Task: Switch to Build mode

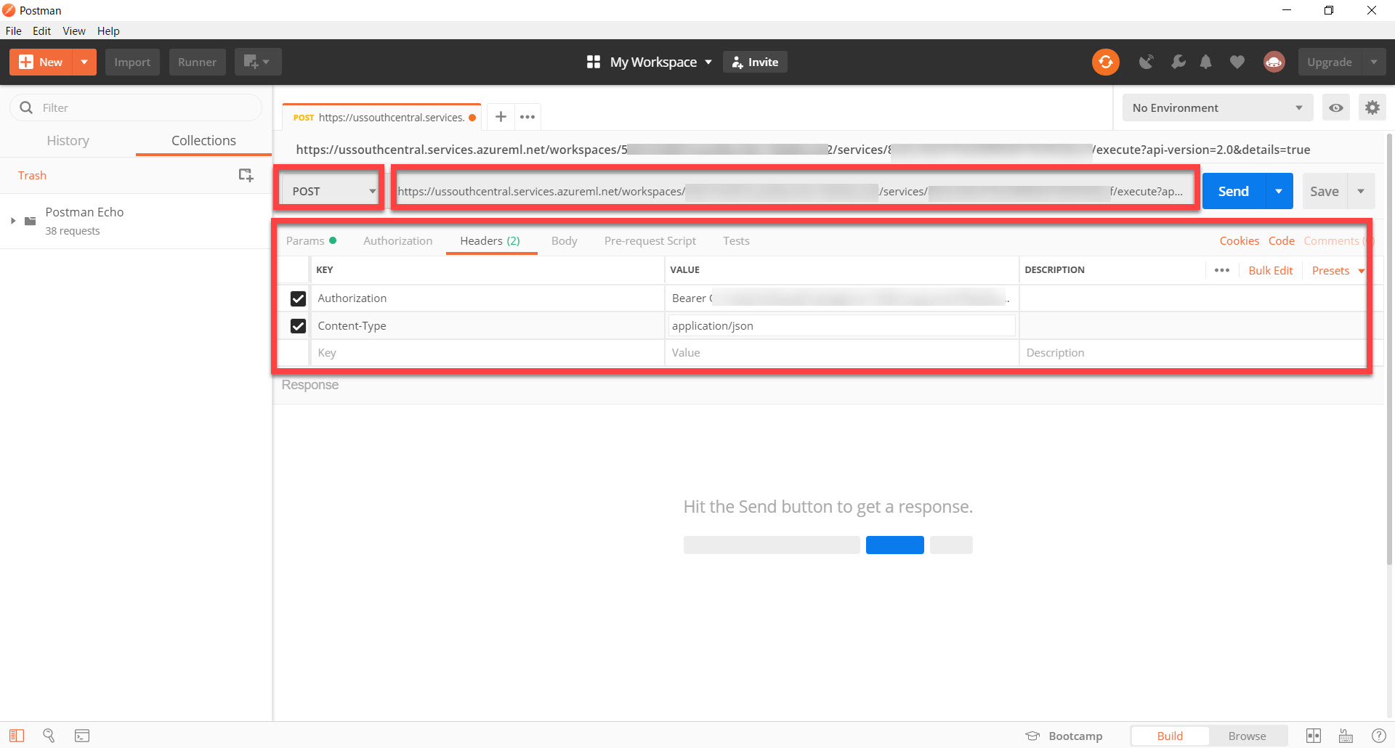Action: [x=1170, y=736]
